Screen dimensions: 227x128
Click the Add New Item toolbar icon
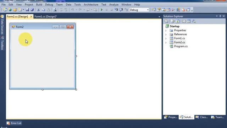click(20, 10)
